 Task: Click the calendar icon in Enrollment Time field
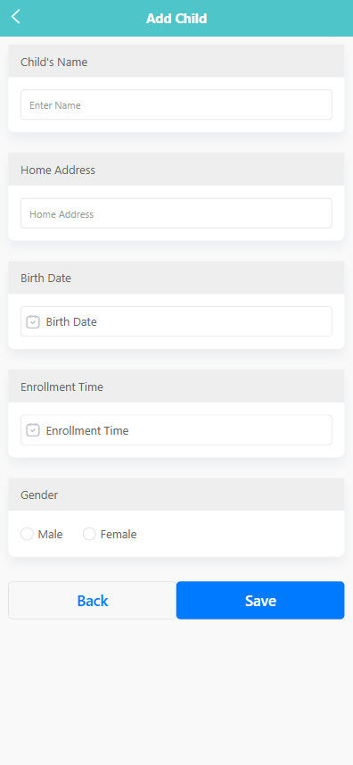coord(33,430)
